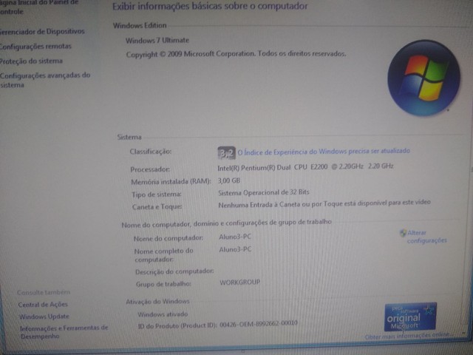Open Configurações remotas link

coord(35,47)
